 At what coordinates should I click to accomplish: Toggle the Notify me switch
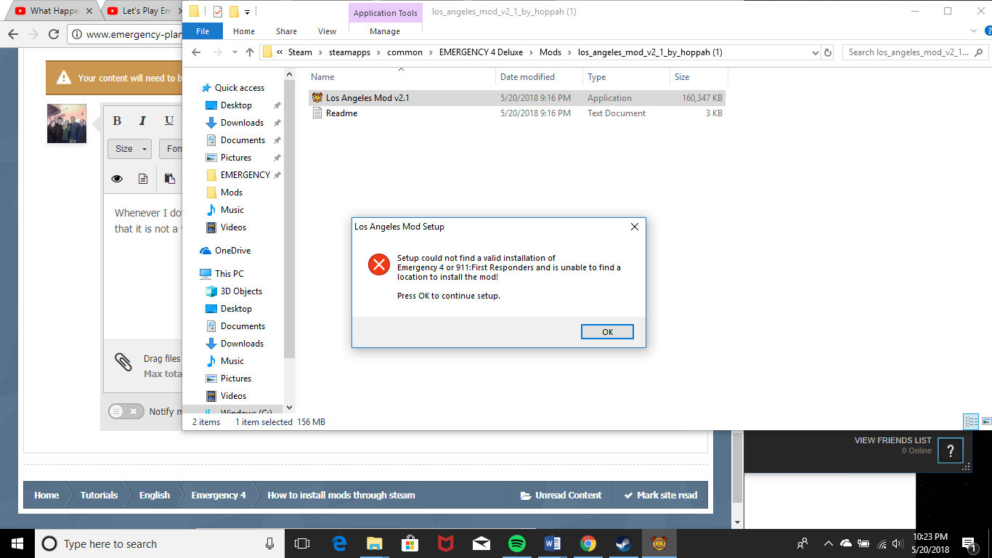pos(126,412)
